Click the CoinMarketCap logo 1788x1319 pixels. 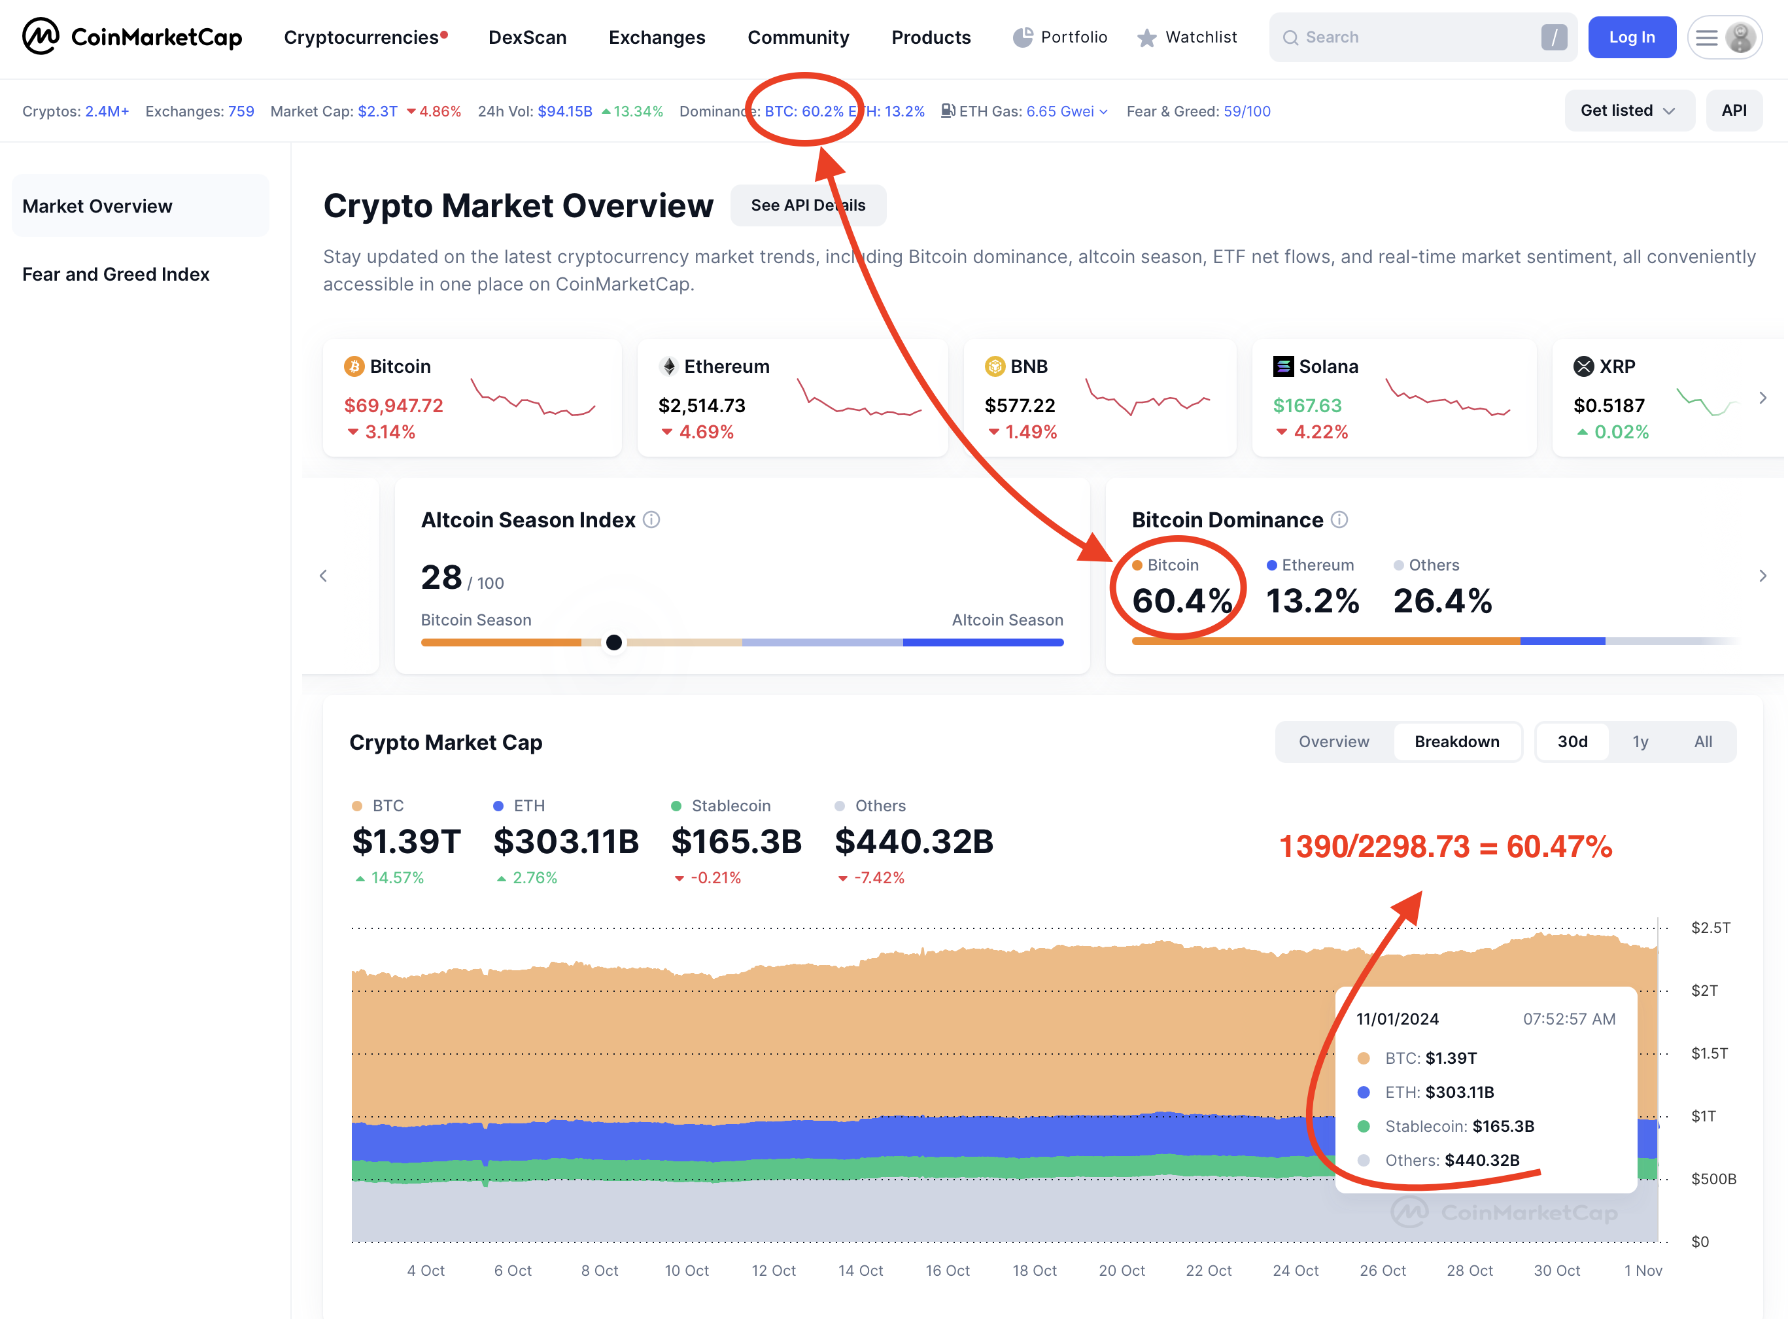point(133,37)
